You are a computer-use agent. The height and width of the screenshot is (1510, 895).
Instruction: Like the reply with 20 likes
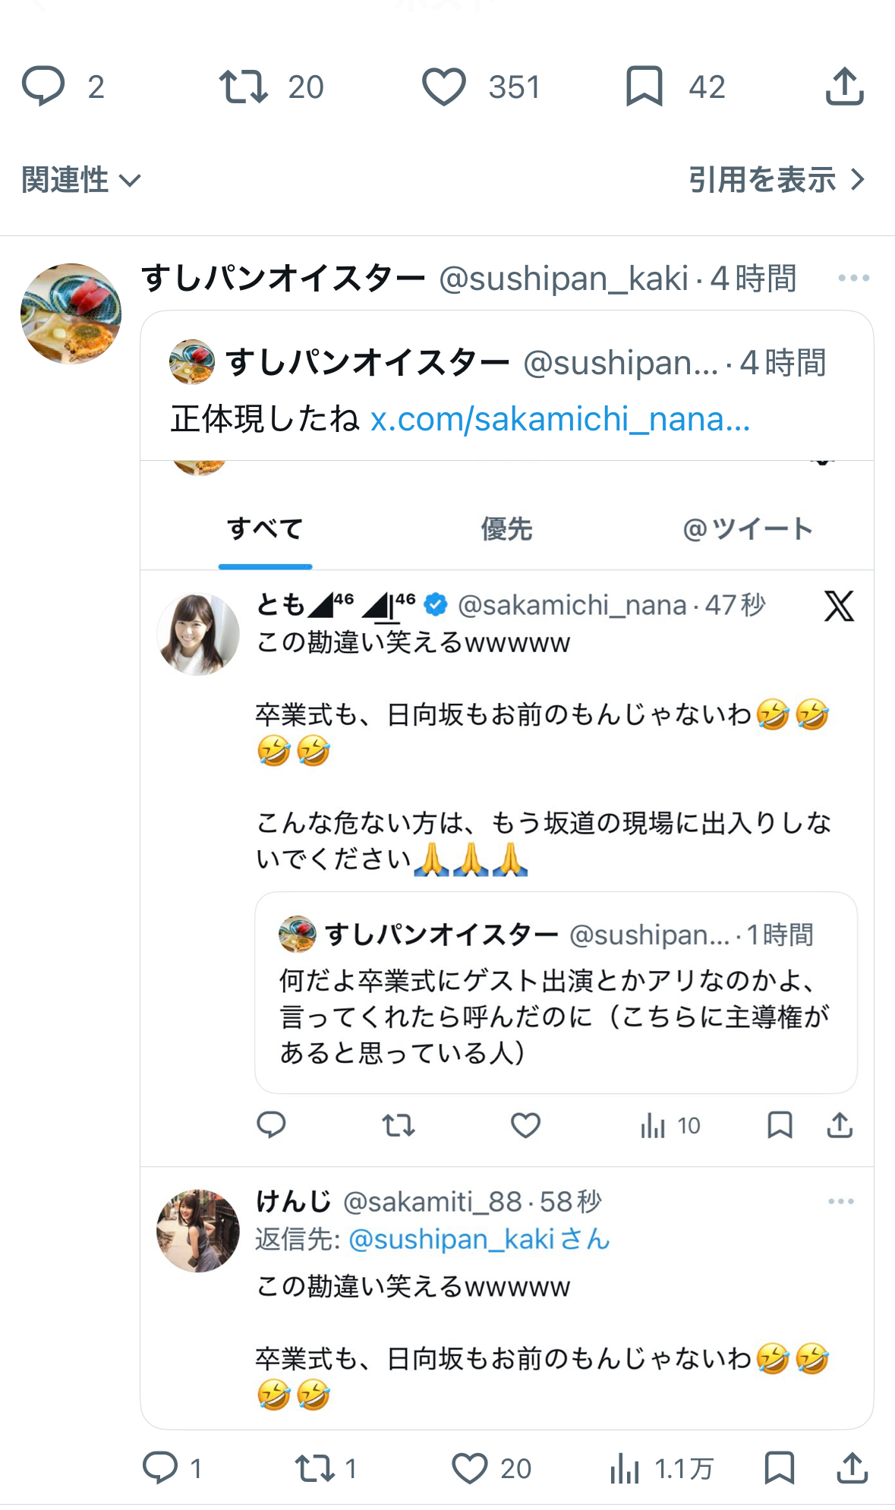pos(470,1468)
